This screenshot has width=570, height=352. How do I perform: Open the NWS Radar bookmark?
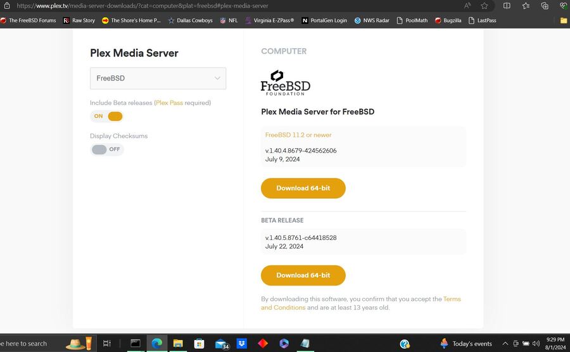(x=372, y=20)
